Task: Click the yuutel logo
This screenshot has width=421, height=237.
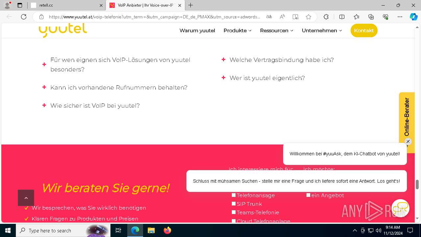Action: point(62,30)
